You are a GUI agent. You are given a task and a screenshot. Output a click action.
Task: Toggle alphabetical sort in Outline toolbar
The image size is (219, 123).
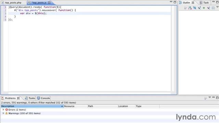point(190,8)
